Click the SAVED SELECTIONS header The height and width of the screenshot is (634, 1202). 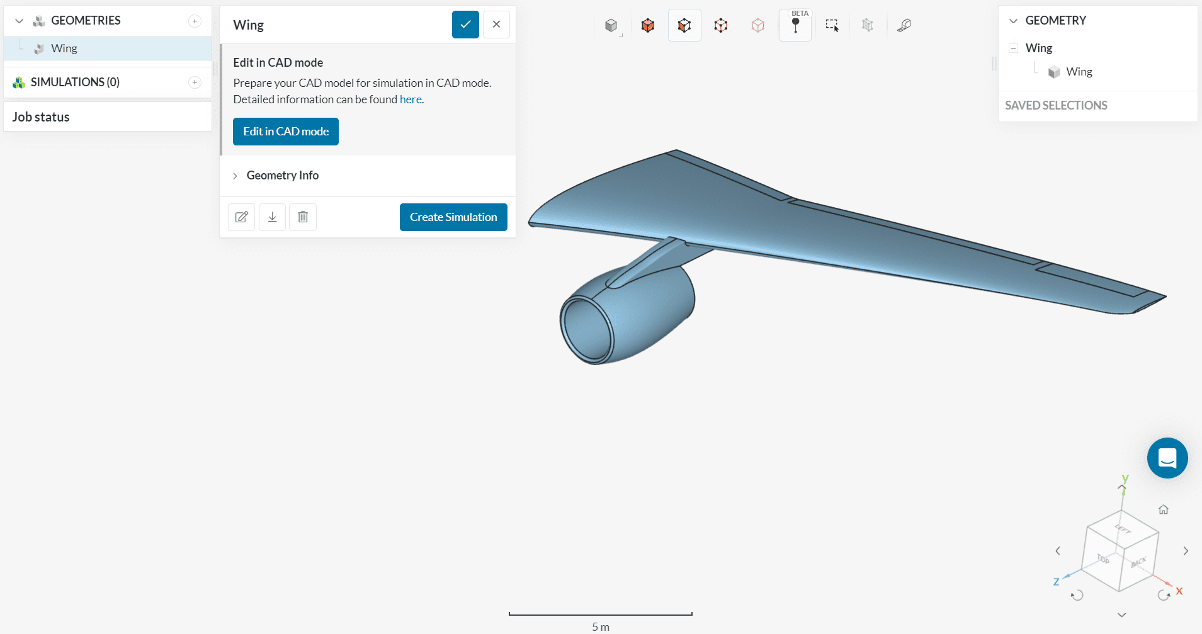[1056, 106]
